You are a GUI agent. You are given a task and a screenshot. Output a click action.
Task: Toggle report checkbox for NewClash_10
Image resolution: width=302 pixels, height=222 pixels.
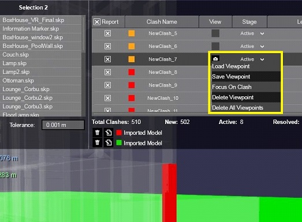(107, 98)
